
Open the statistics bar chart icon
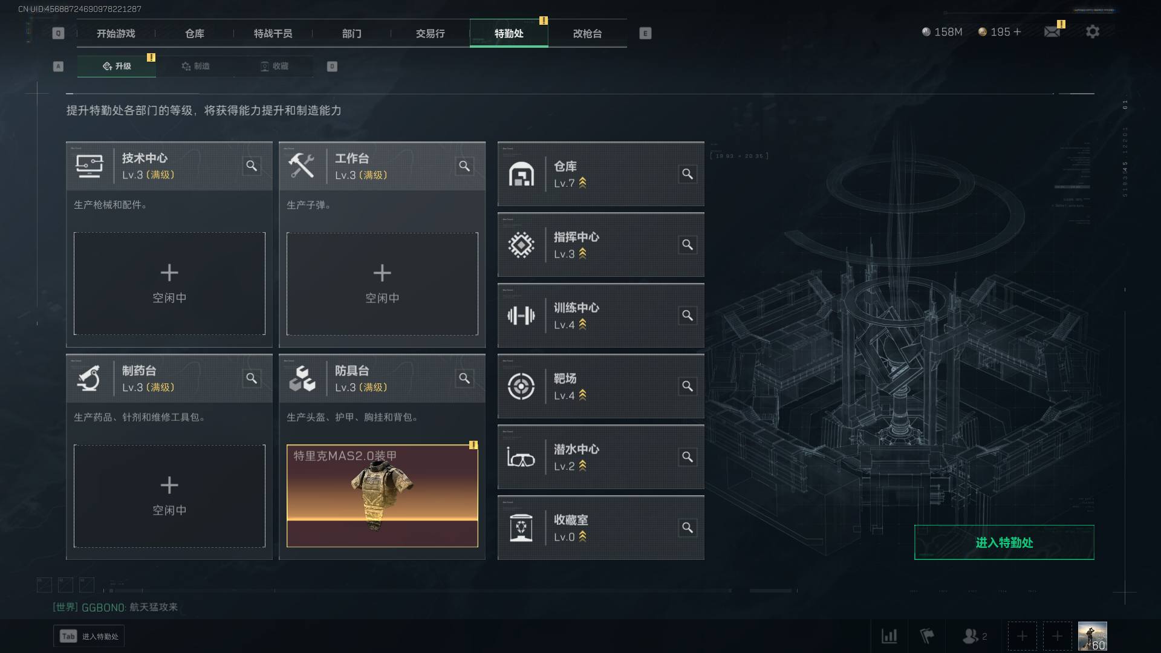click(x=889, y=636)
